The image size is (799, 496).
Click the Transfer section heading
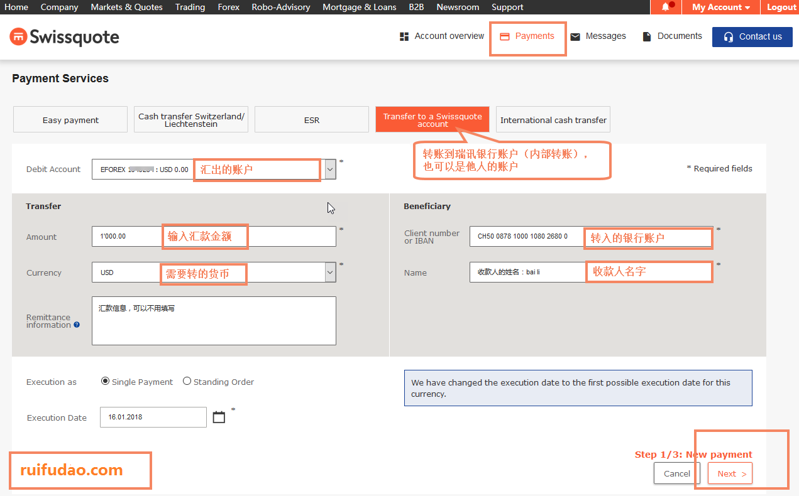point(43,206)
